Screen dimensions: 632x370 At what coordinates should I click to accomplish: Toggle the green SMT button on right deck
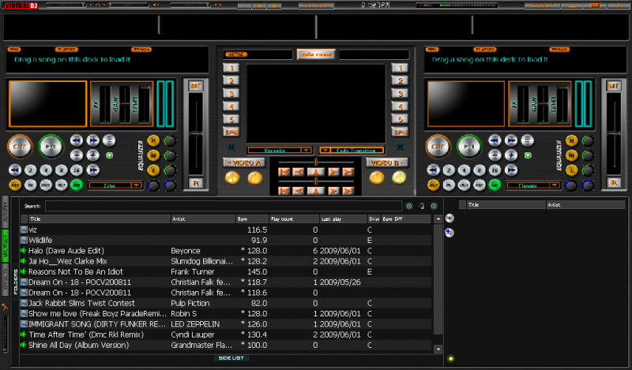click(495, 185)
